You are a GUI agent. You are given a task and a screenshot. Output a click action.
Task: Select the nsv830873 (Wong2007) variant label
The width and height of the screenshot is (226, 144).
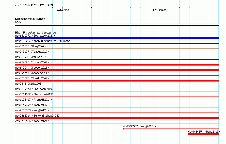(30, 46)
